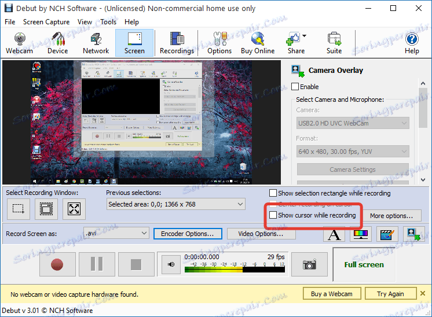Image resolution: width=432 pixels, height=317 pixels.
Task: Open the Help menu
Action: click(x=131, y=22)
